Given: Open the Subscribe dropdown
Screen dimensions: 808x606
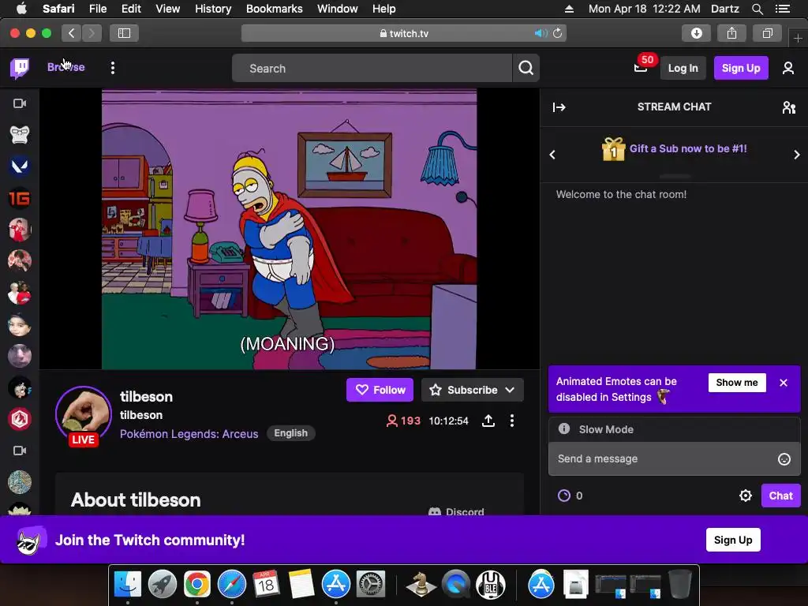Looking at the screenshot, I should click(x=473, y=390).
